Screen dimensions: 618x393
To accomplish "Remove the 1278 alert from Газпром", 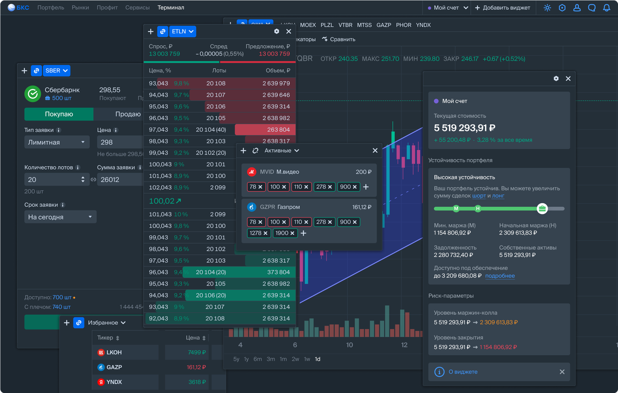I will pyautogui.click(x=266, y=234).
